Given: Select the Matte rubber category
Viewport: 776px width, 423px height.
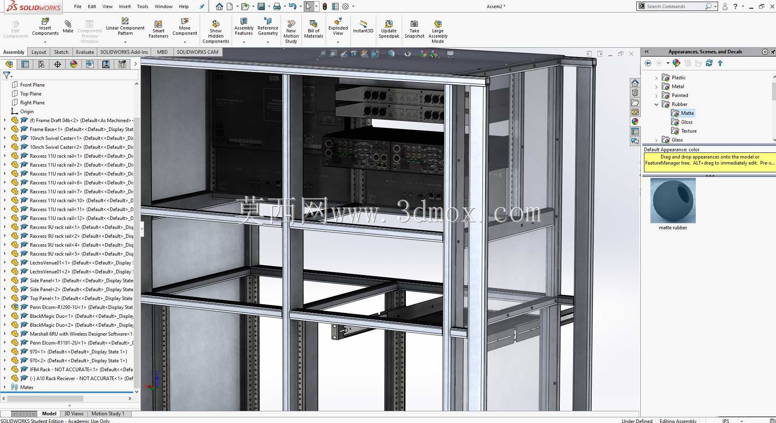Looking at the screenshot, I should tap(687, 113).
